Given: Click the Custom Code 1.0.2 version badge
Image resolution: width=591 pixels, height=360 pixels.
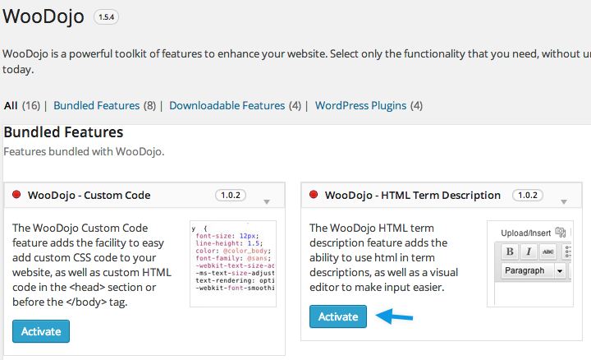Looking at the screenshot, I should (231, 195).
